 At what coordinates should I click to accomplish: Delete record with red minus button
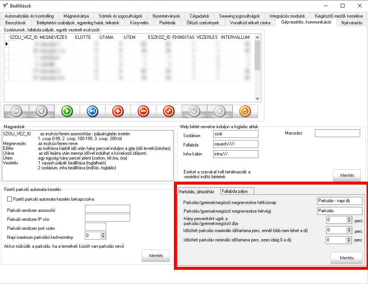(143, 111)
